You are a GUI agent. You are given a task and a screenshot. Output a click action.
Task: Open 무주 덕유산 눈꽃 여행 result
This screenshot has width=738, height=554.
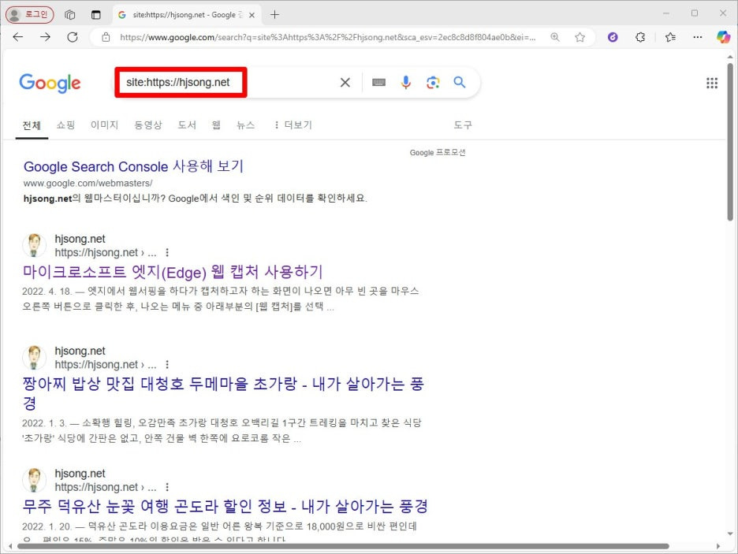pyautogui.click(x=225, y=507)
